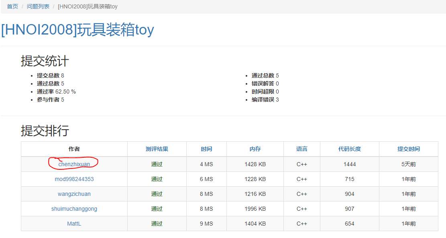The image size is (446, 238).
Task: View chenzhixuan's 通过 result
Action: coord(157,164)
